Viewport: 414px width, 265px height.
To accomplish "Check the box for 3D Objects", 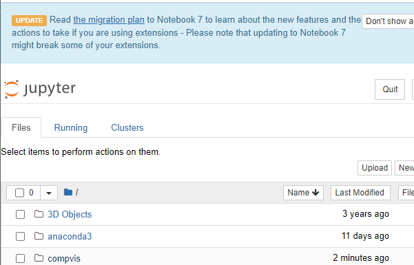I will coord(21,214).
